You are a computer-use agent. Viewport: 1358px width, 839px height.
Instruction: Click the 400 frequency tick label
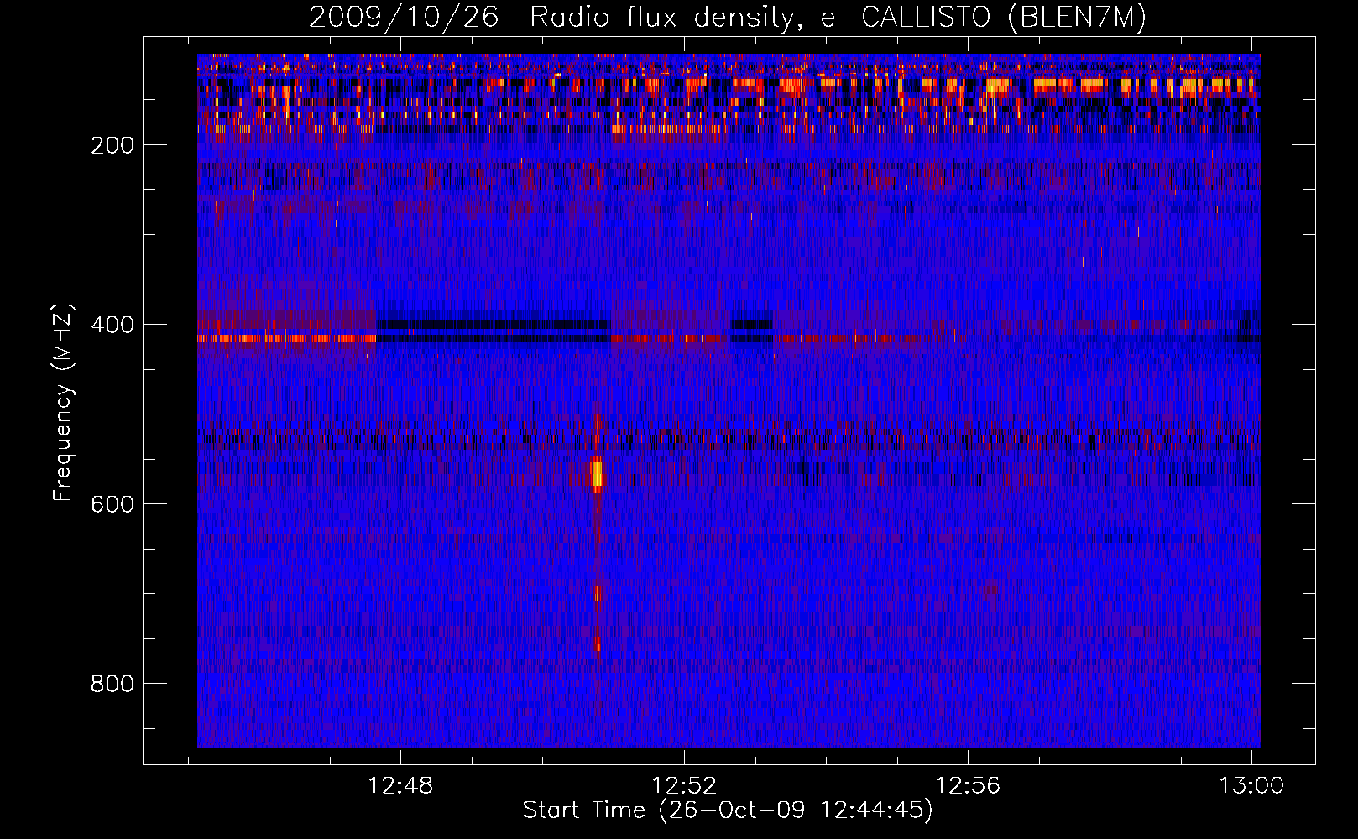(x=112, y=325)
